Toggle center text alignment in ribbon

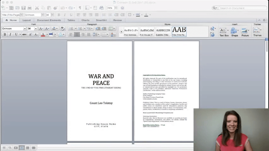tap(77, 35)
